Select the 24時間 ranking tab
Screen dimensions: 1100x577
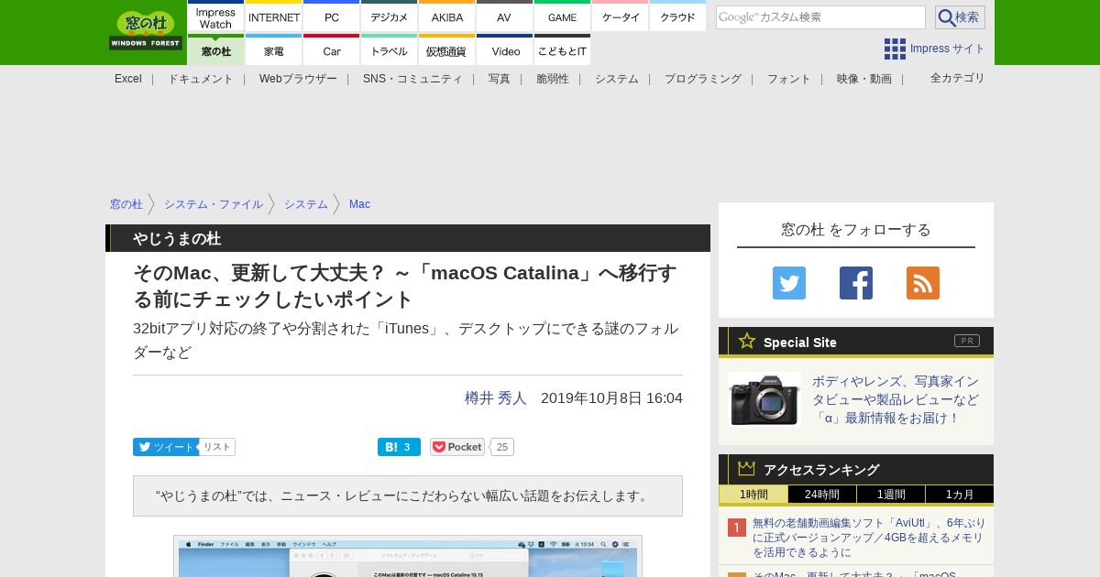coord(822,495)
